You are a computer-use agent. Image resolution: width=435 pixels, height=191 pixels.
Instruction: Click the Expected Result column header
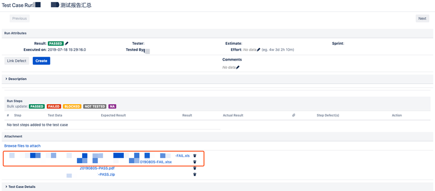coord(114,115)
